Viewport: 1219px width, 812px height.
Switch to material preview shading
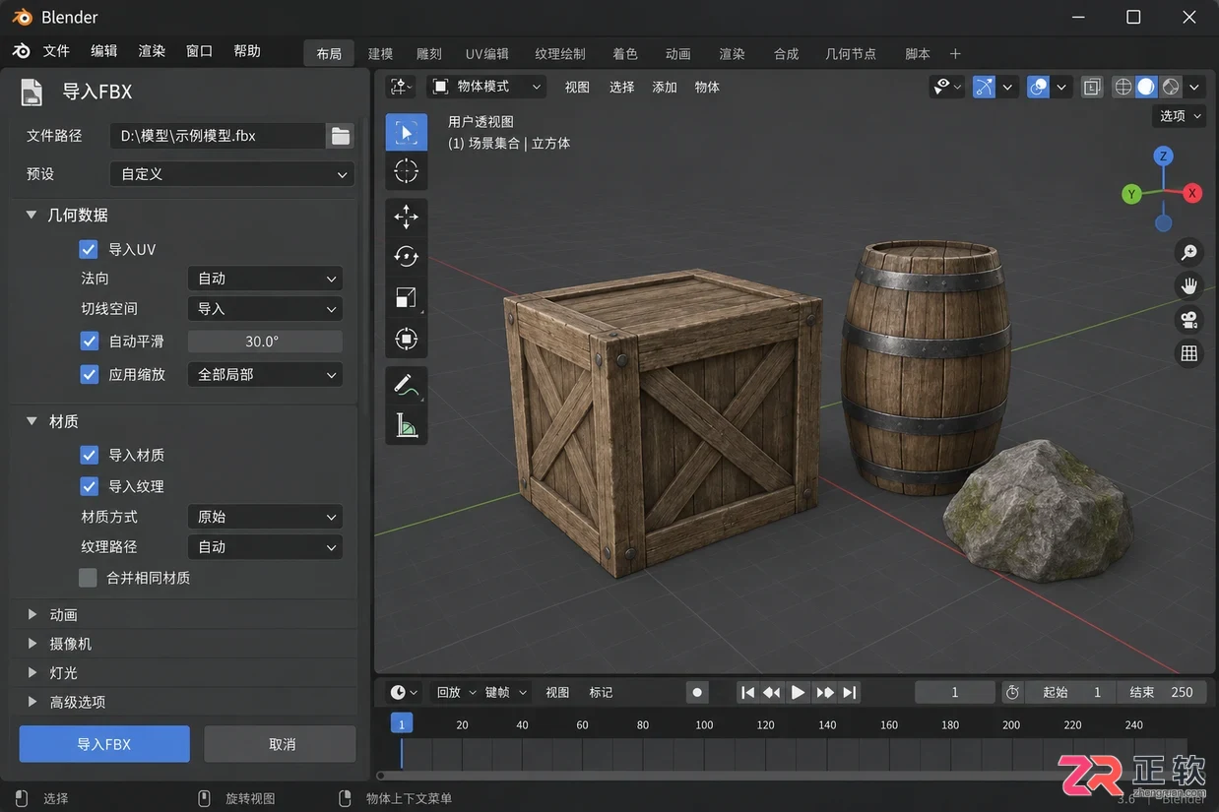1170,87
